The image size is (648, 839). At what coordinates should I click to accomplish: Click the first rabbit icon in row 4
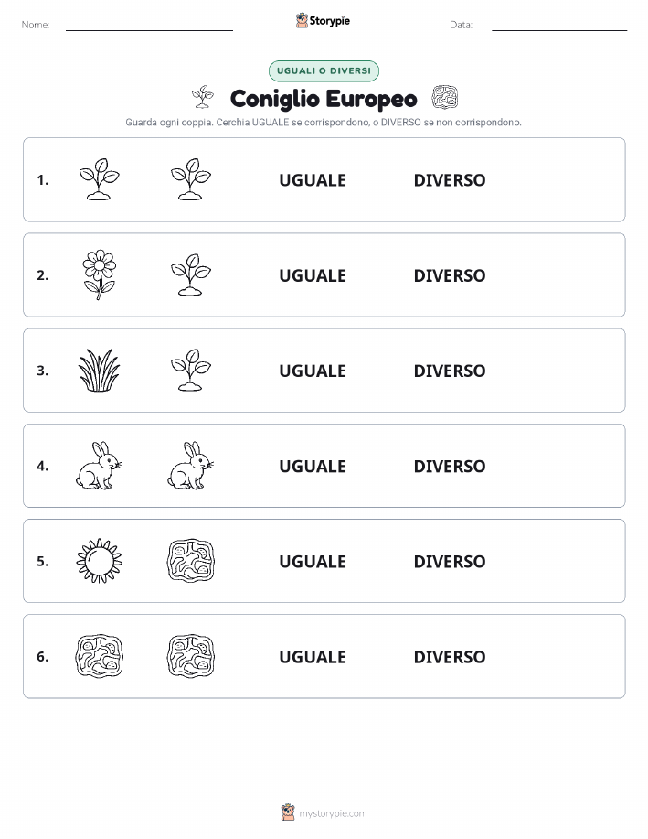[99, 466]
